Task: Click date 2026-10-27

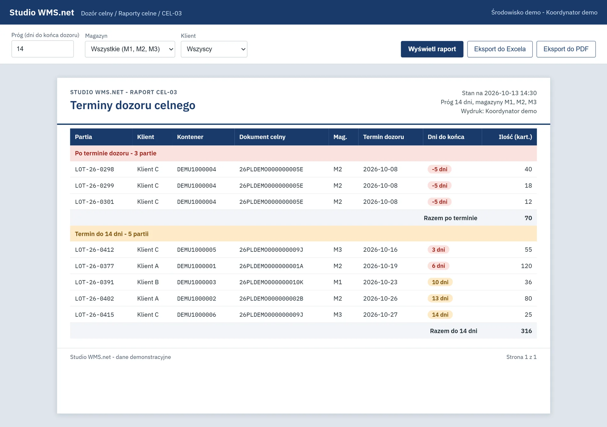Action: click(x=380, y=315)
